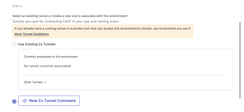244x112 pixels.
Task: Click the 'Select an existing tunnel' instruction text
Action: (x=70, y=16)
